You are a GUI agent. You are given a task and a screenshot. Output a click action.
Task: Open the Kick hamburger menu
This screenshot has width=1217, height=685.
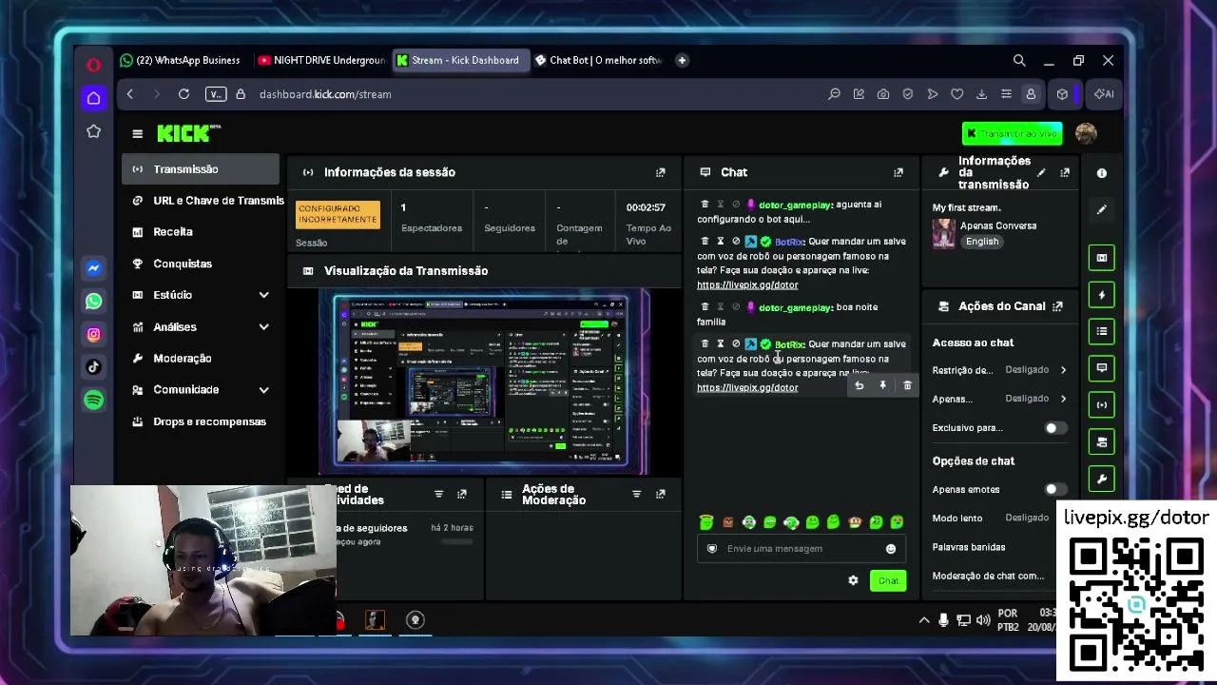(x=137, y=134)
